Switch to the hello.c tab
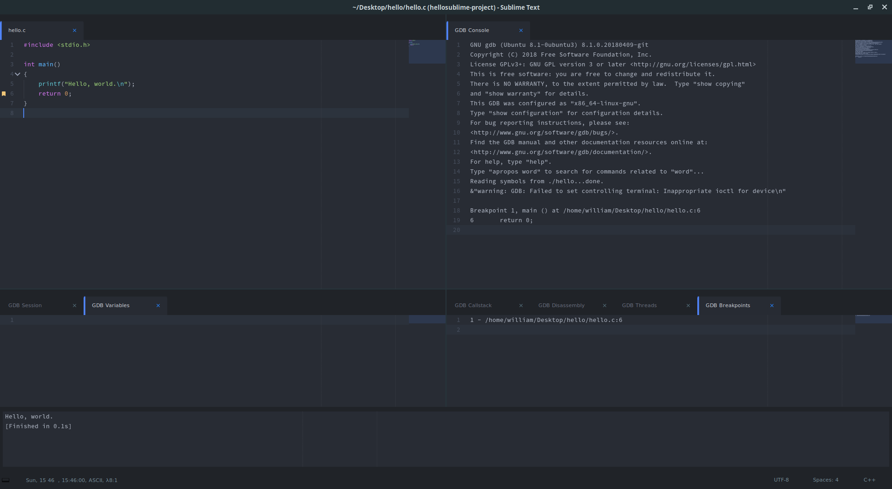The height and width of the screenshot is (489, 892). (x=42, y=31)
